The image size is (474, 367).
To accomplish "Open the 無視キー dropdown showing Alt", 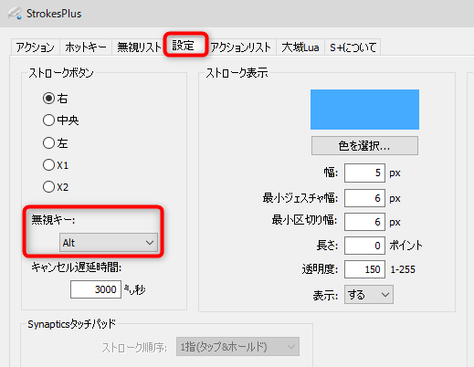I will tap(109, 243).
